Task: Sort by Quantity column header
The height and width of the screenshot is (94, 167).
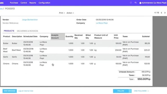Action: click(x=69, y=37)
